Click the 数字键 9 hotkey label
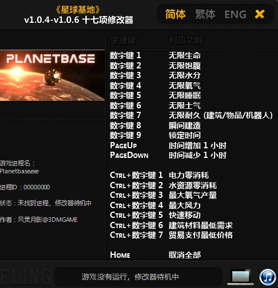The image size is (278, 288). click(x=125, y=135)
